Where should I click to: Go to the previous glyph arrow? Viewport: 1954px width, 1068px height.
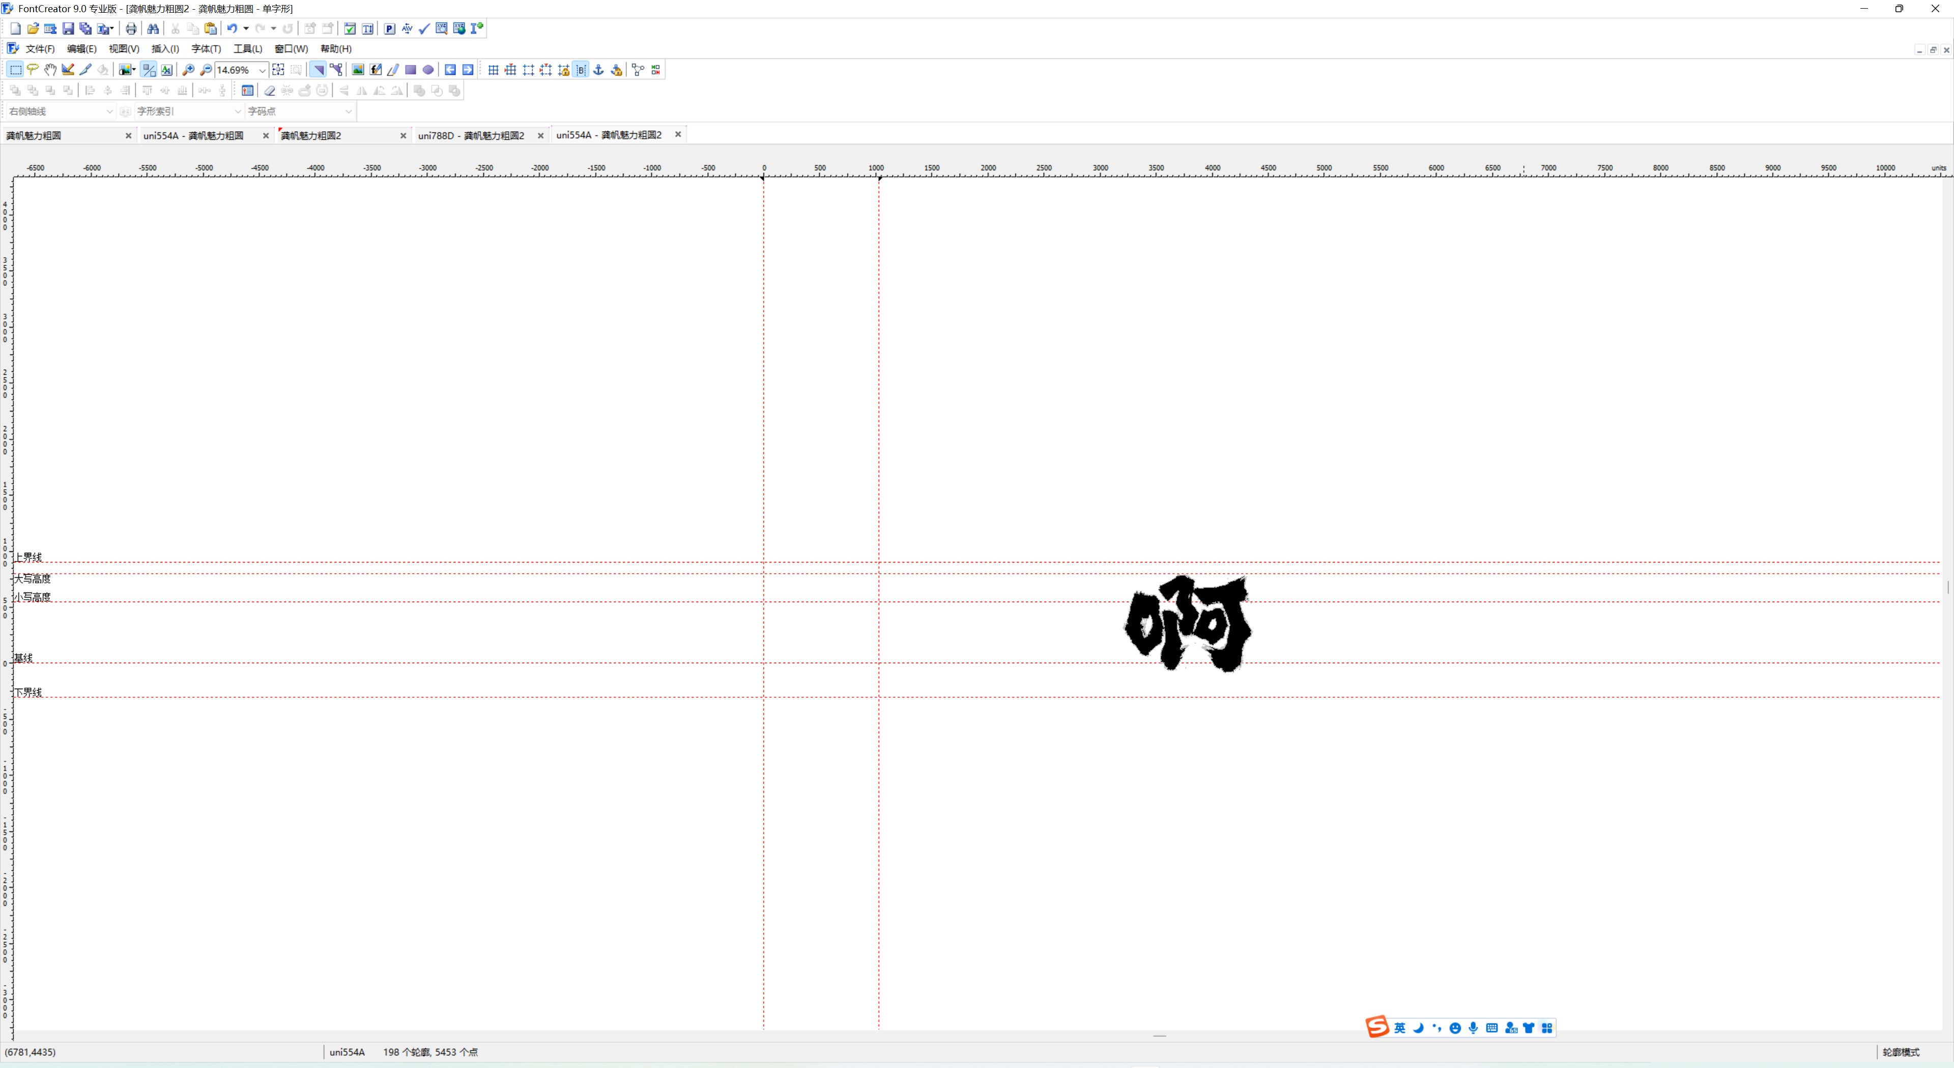click(450, 70)
